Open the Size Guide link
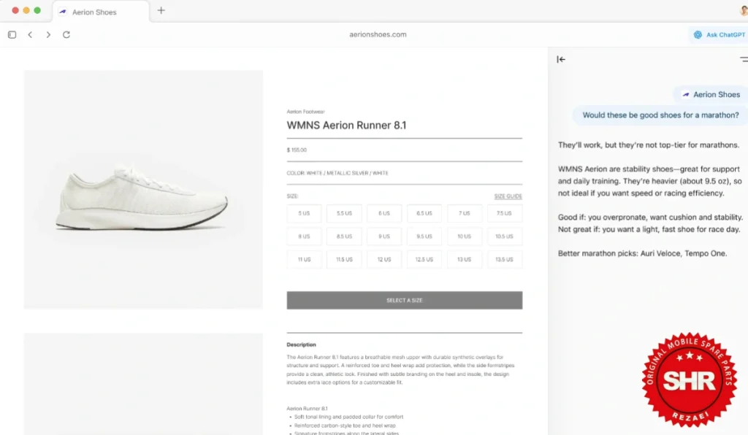The image size is (748, 435). pyautogui.click(x=508, y=196)
